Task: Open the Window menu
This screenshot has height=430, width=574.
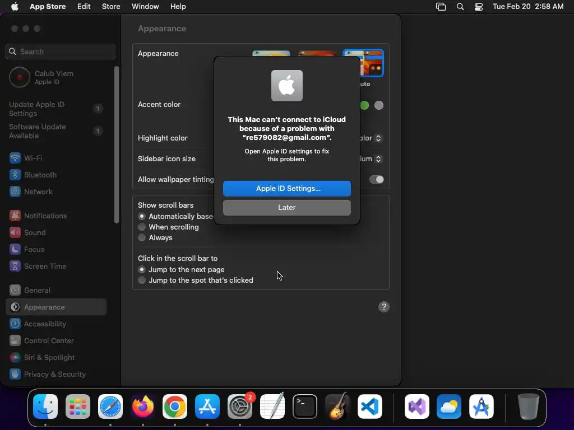Action: tap(145, 7)
